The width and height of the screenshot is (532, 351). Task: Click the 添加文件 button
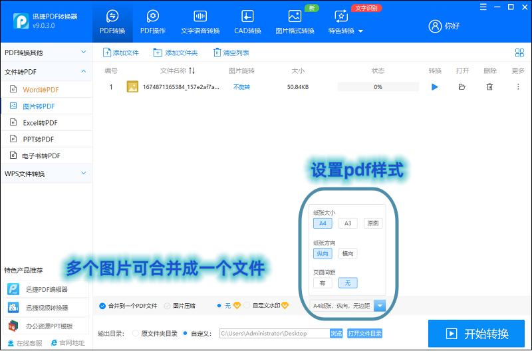121,53
